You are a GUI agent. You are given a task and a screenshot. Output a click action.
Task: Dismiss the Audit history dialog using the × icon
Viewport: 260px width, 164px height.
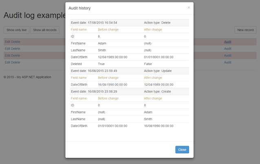click(x=189, y=7)
